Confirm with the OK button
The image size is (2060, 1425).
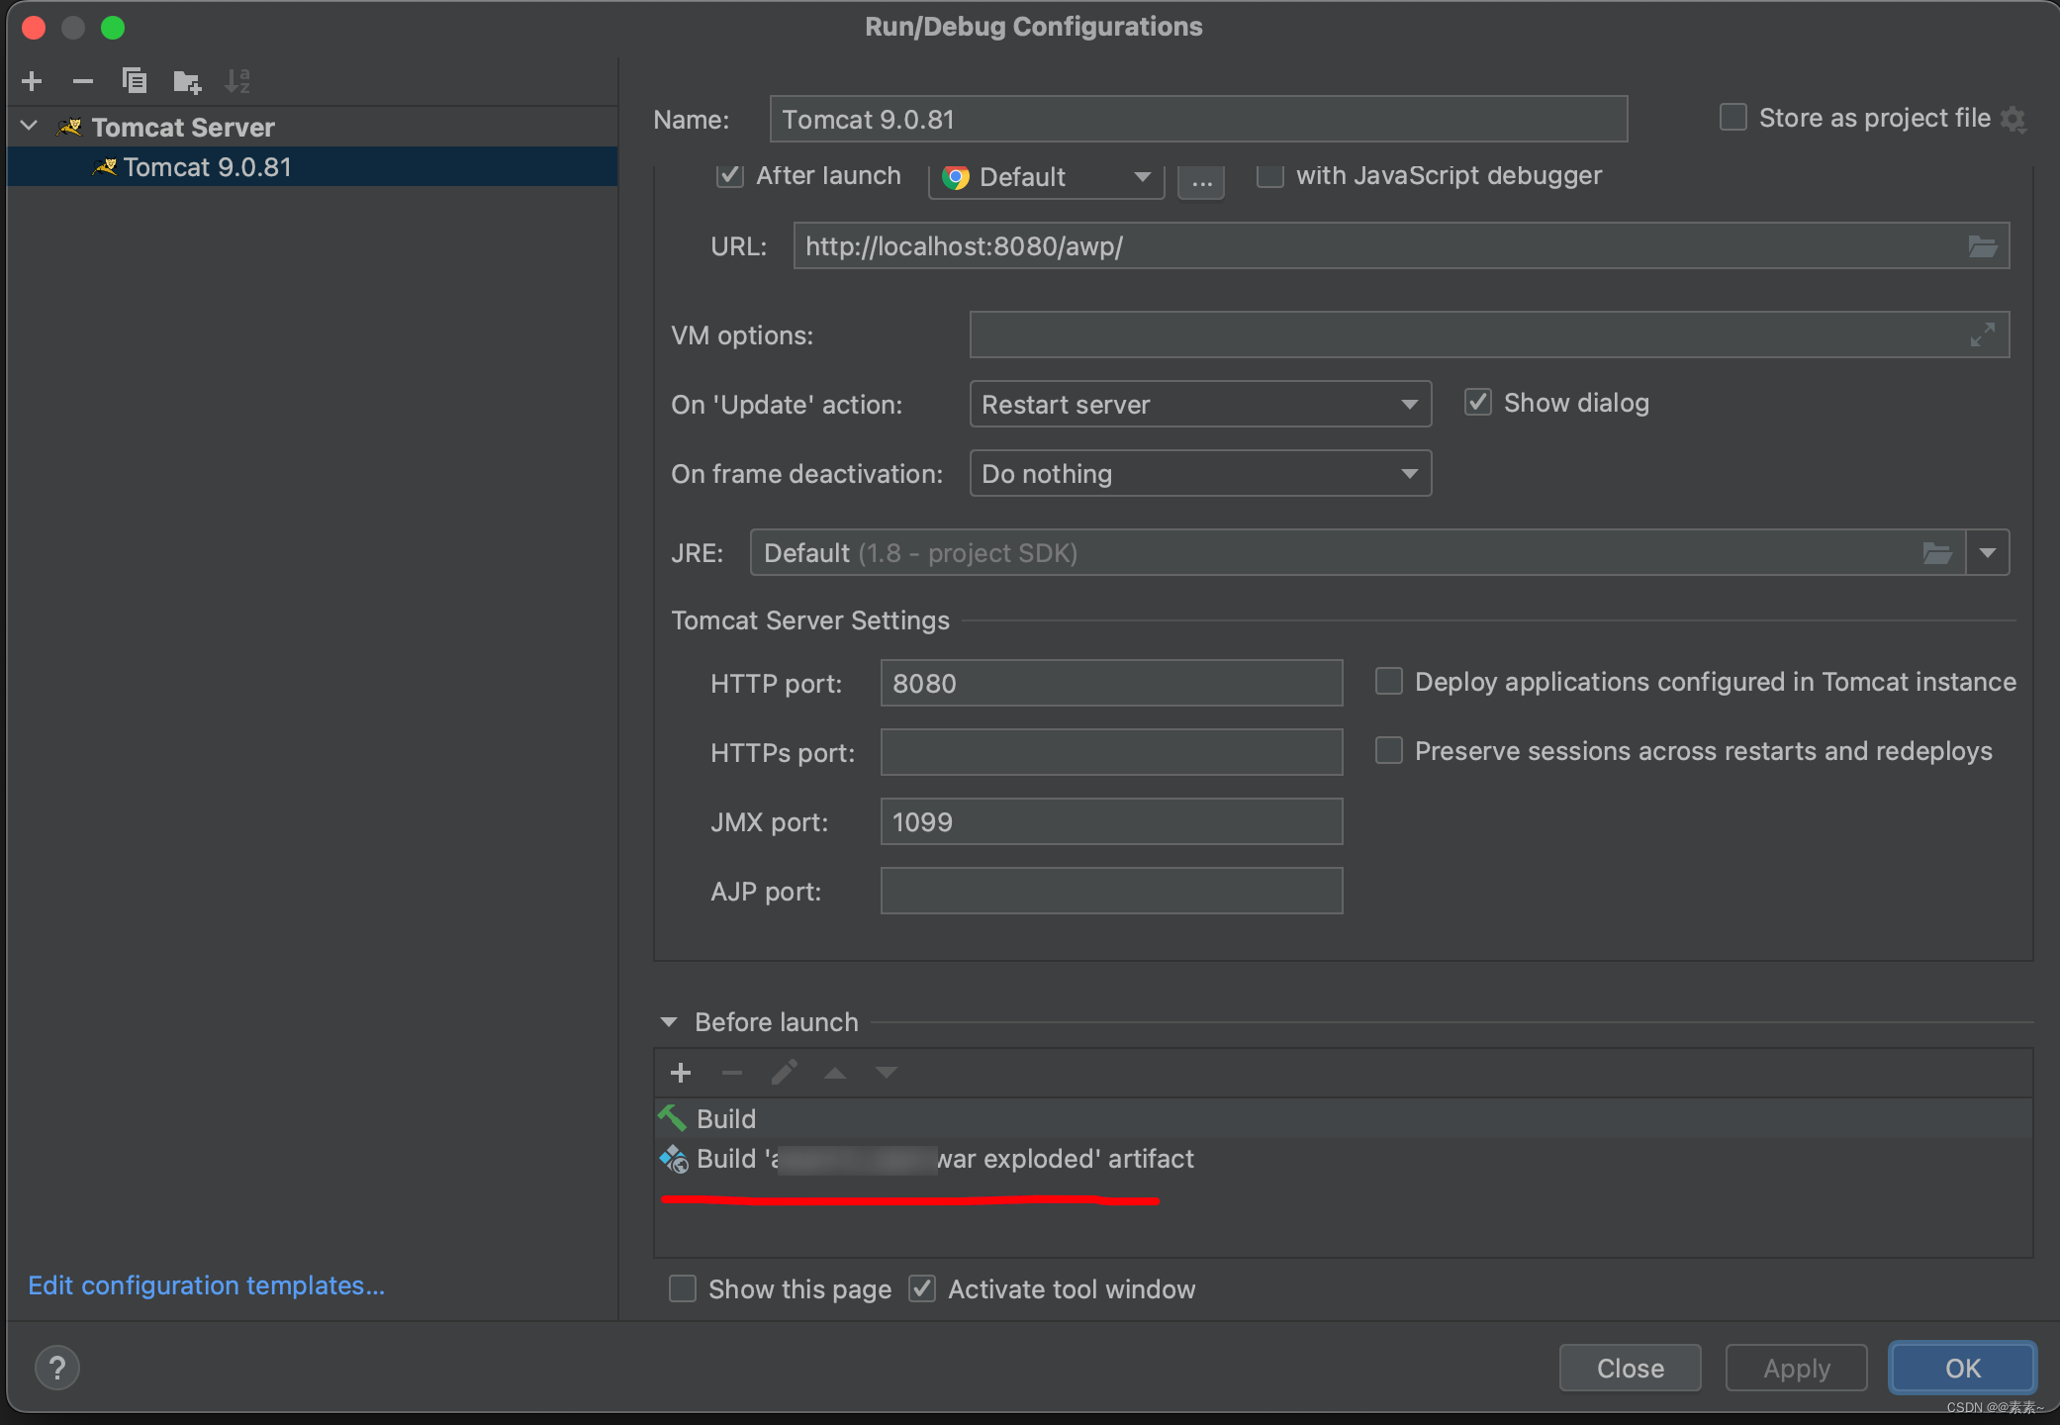click(1963, 1369)
